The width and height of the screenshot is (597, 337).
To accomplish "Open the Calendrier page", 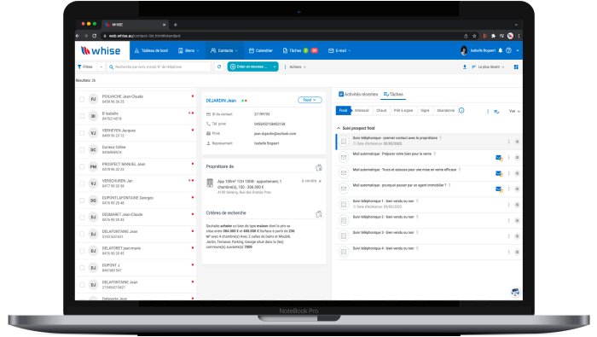I will point(261,50).
